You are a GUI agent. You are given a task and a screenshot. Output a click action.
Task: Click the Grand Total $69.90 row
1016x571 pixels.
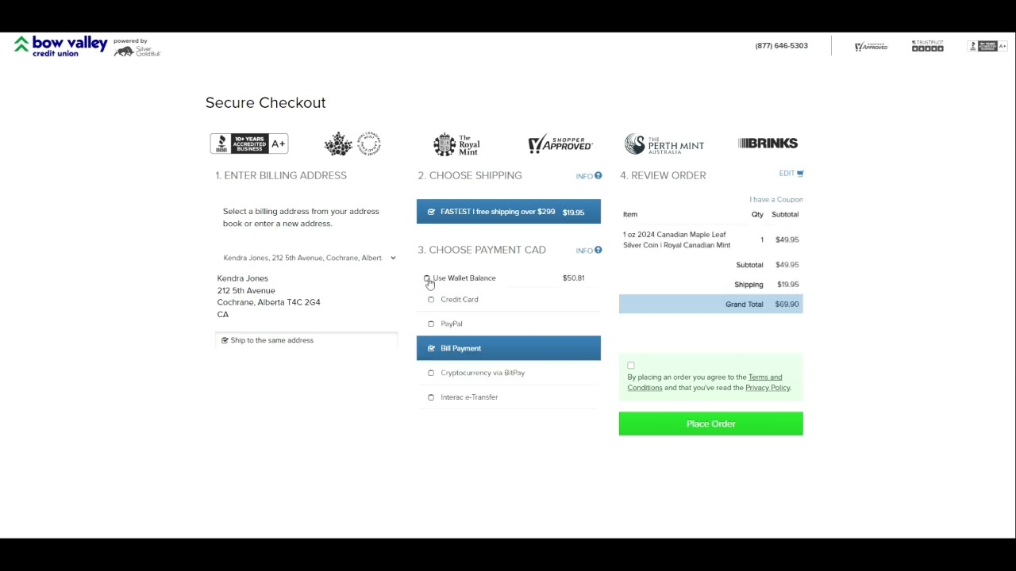click(x=711, y=305)
